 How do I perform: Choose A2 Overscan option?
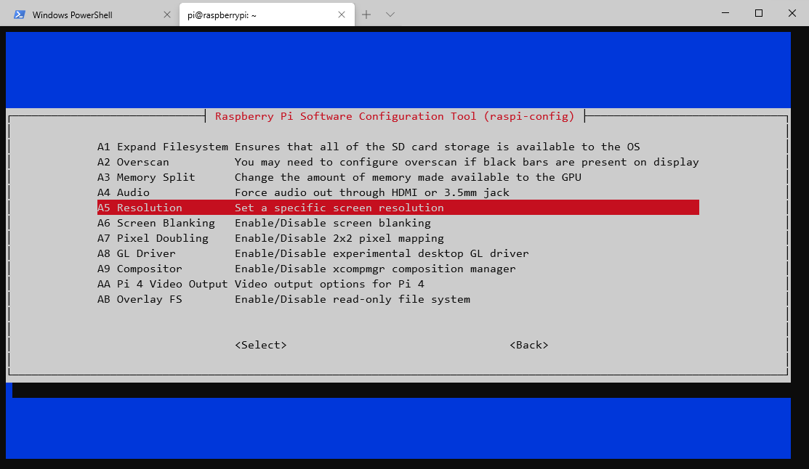click(398, 162)
